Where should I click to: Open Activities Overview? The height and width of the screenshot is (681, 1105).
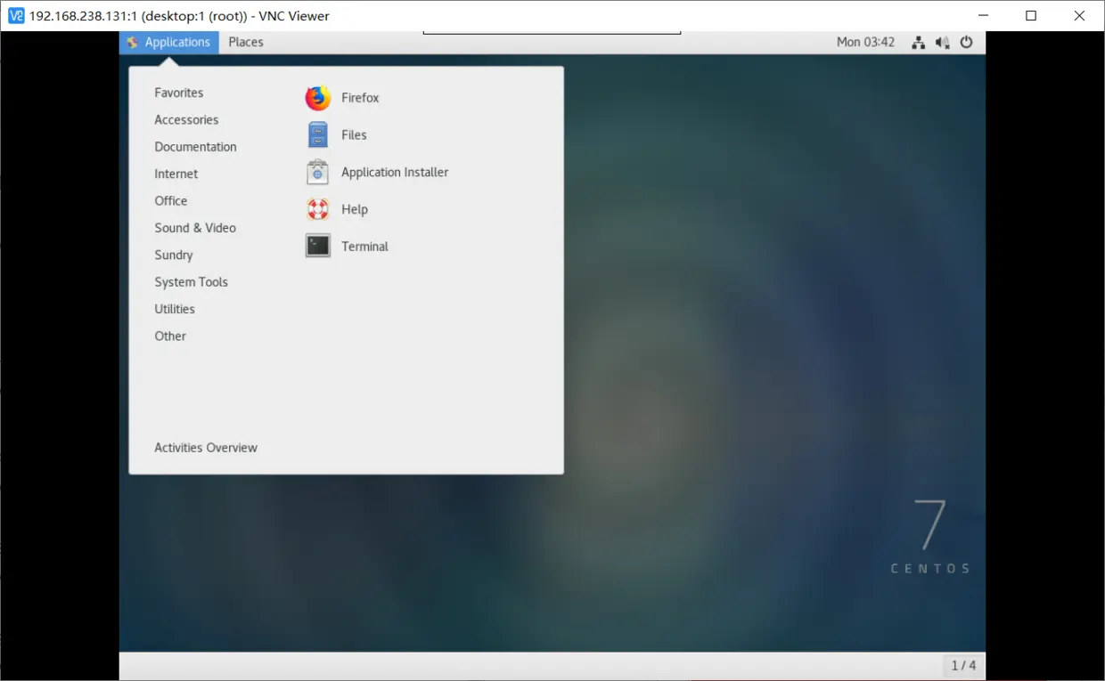click(206, 448)
